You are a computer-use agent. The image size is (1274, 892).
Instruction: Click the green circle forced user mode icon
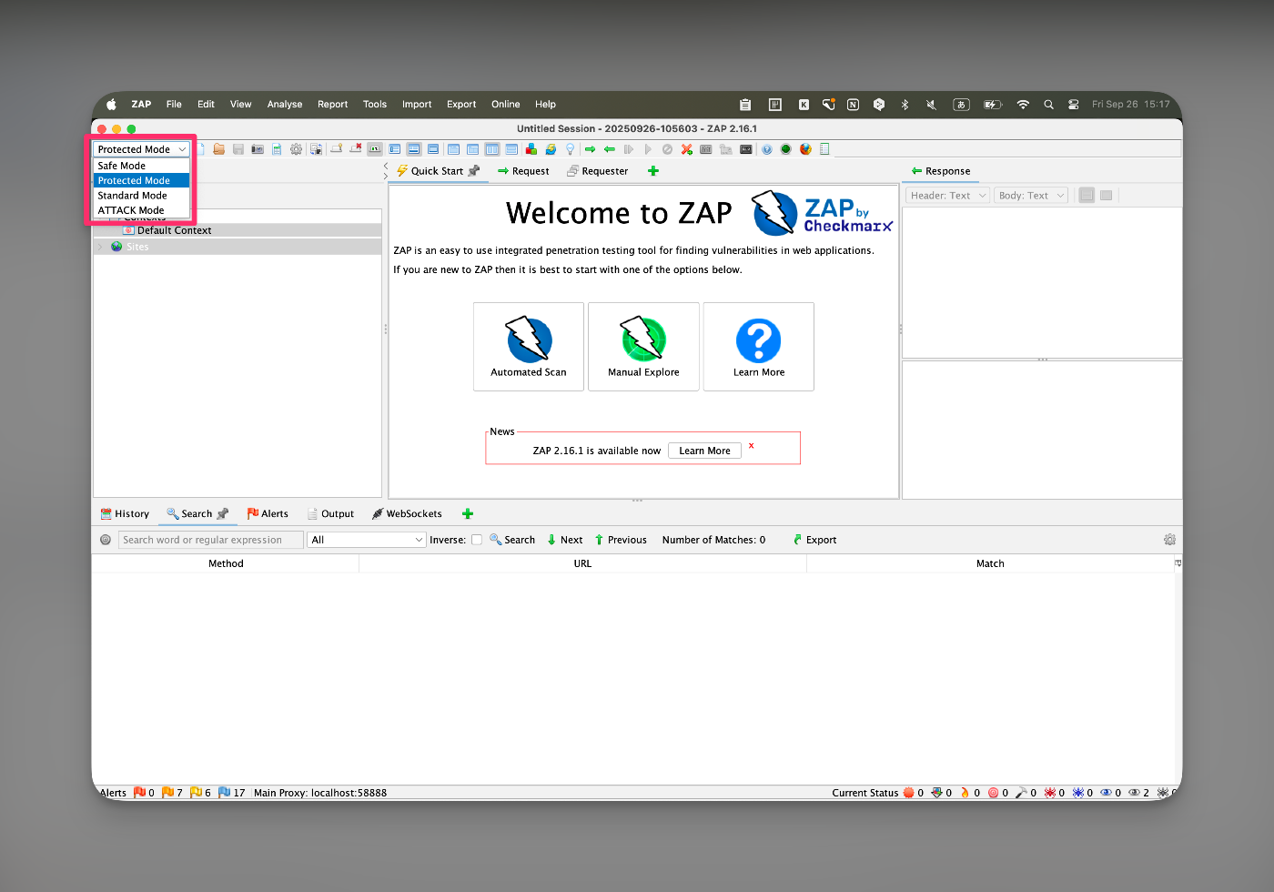[x=785, y=149]
